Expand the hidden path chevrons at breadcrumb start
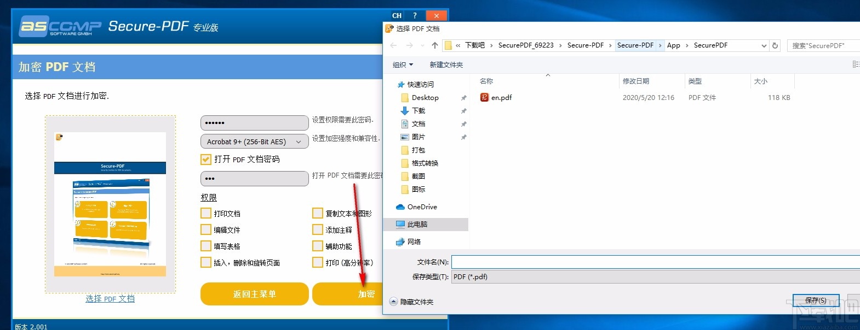Screen dimensions: 860x330 [458, 45]
